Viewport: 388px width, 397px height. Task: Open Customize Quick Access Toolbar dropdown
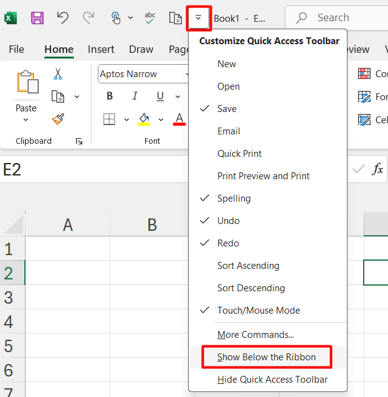click(x=199, y=18)
